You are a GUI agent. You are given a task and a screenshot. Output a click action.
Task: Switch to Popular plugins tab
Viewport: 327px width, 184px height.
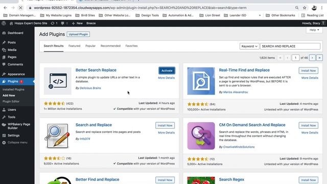[x=90, y=46]
